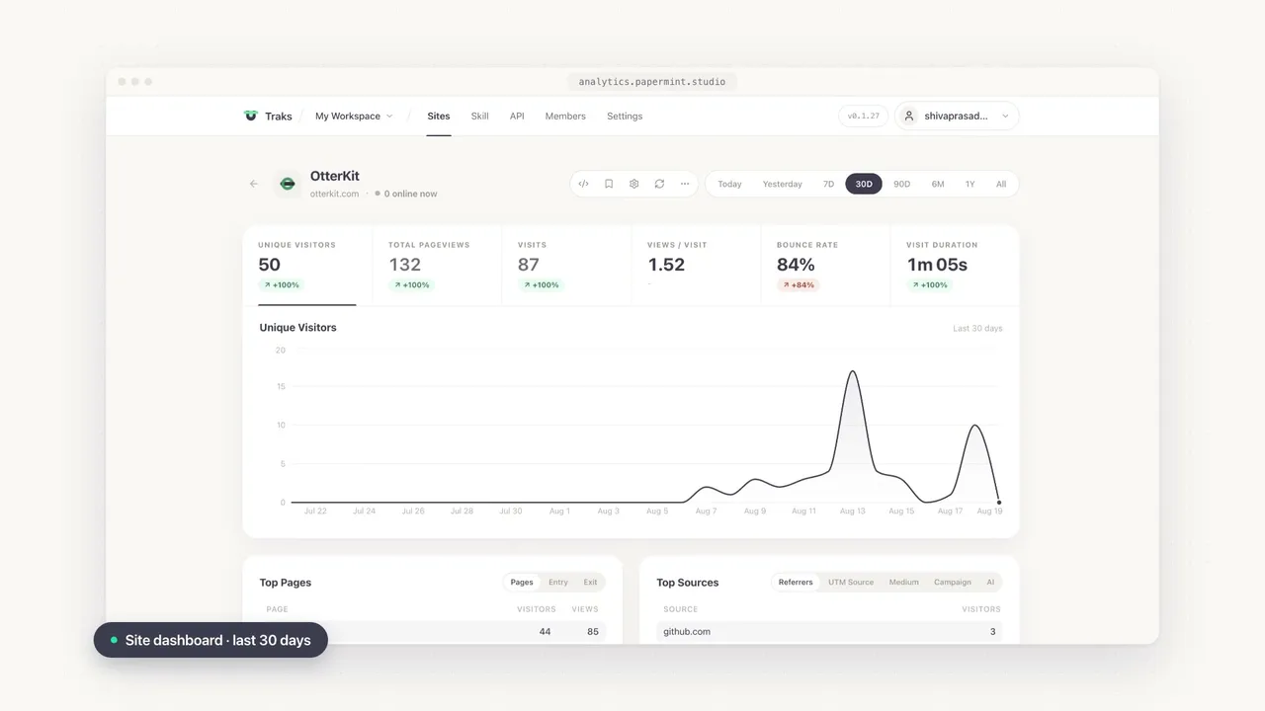
Task: Click the github.com source row
Action: point(829,631)
